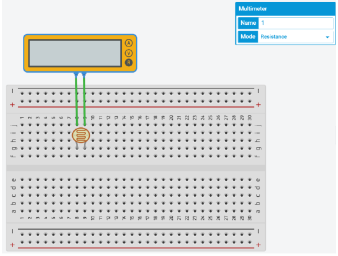
Task: Click the left multimeter probe connector tip
Action: coord(76,75)
